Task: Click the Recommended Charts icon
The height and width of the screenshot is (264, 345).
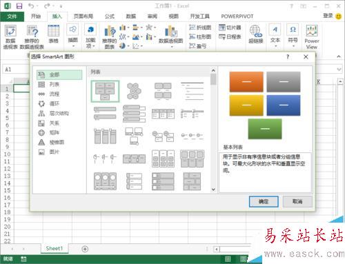Action: click(x=110, y=37)
